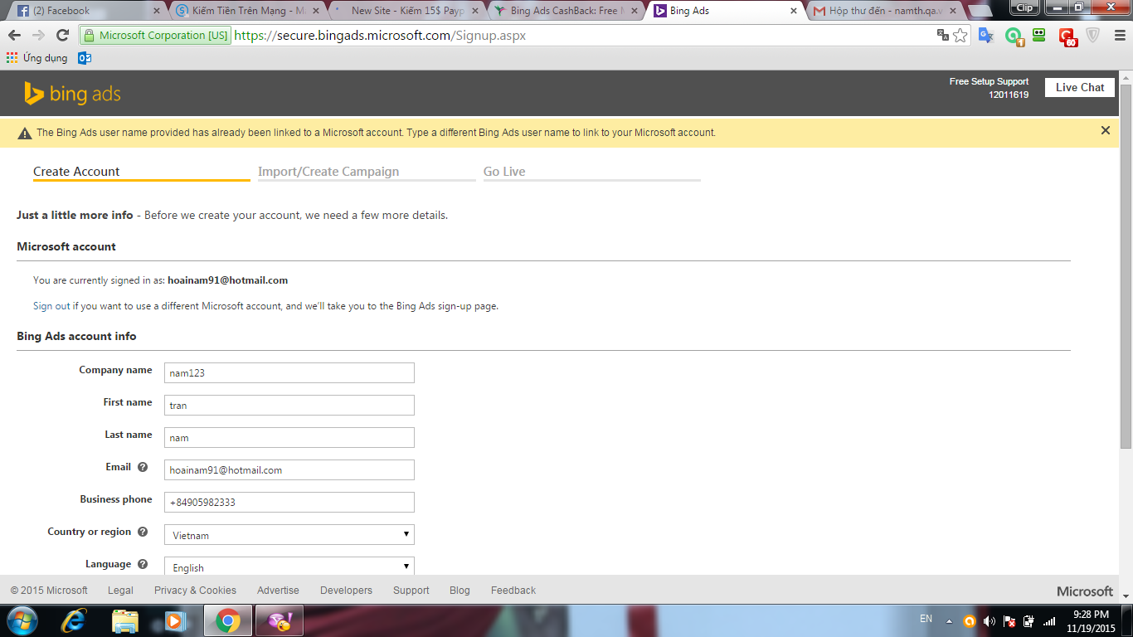The height and width of the screenshot is (637, 1133).
Task: Click the Company name input field
Action: click(289, 373)
